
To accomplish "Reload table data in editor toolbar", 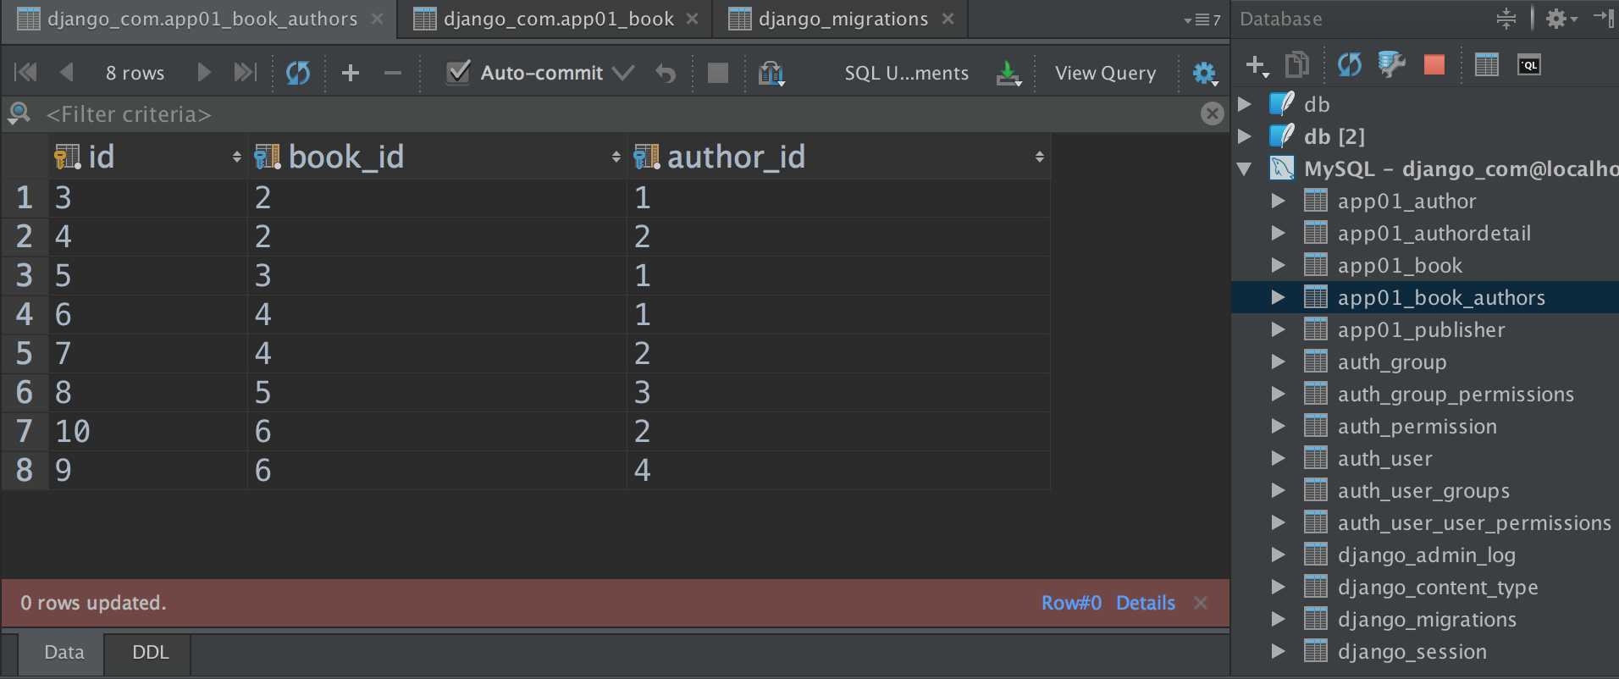I will tap(298, 73).
